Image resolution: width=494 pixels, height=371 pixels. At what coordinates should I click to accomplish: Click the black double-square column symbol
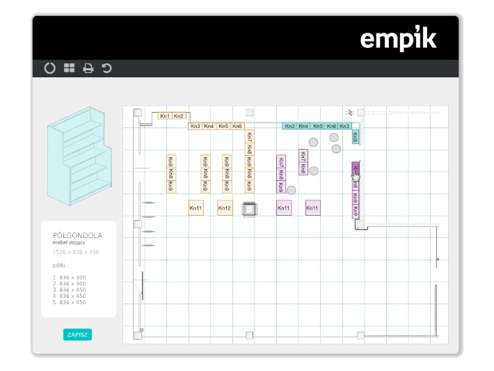tap(250, 210)
